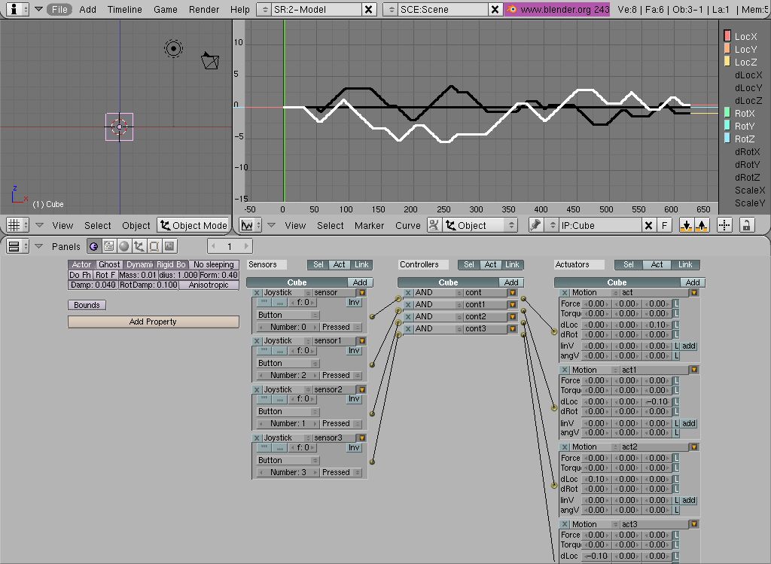771x564 pixels.
Task: Collapse controller cont3 with its orange arrow
Action: tap(513, 328)
